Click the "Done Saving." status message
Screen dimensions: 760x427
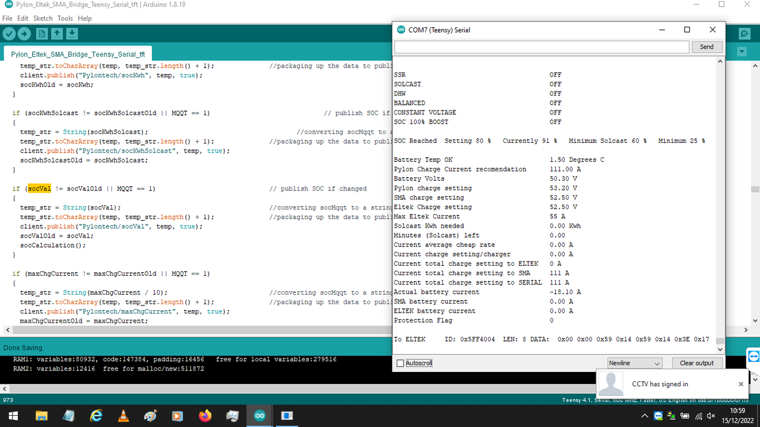[x=24, y=348]
